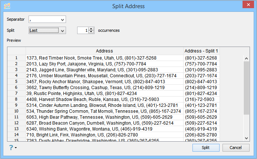257x159 pixels.
Task: Select the Address - Split 1 column header
Action: pos(201,51)
